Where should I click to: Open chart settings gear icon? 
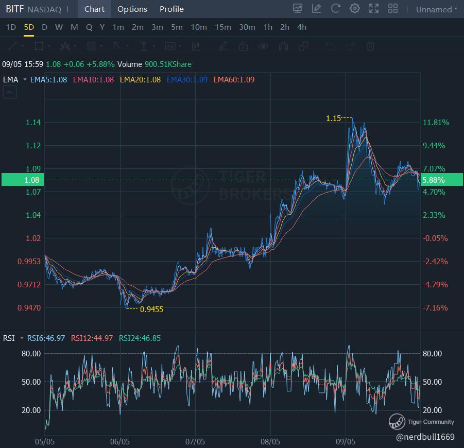(x=354, y=9)
